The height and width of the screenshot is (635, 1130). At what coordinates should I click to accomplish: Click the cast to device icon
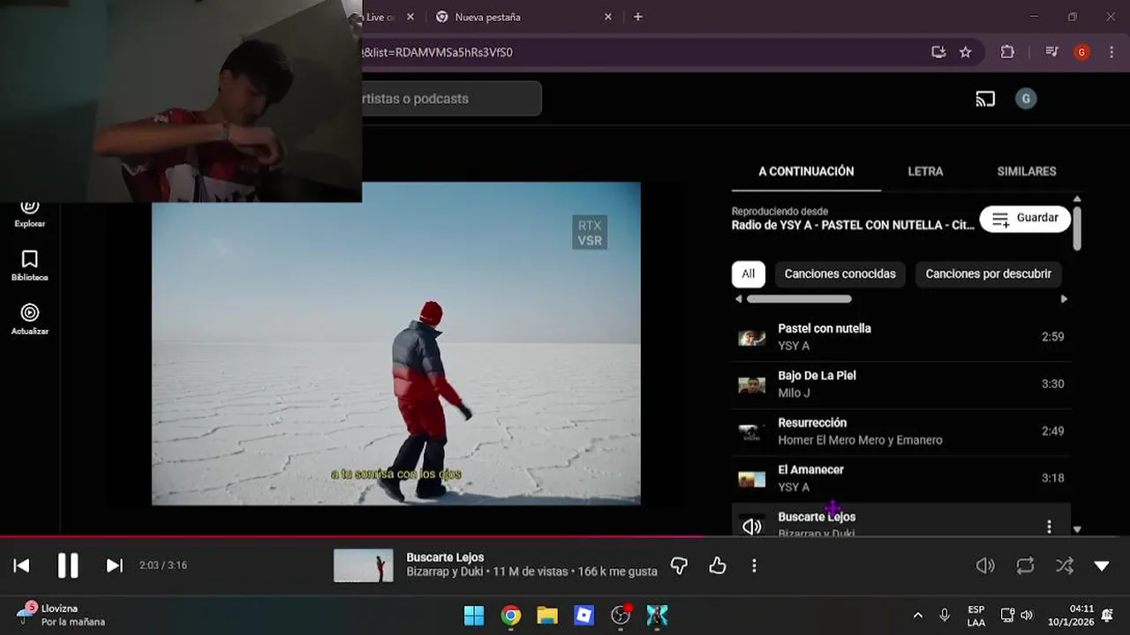pos(985,99)
